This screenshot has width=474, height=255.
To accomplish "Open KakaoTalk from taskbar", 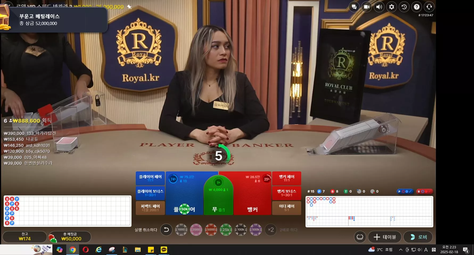I will click(x=164, y=250).
